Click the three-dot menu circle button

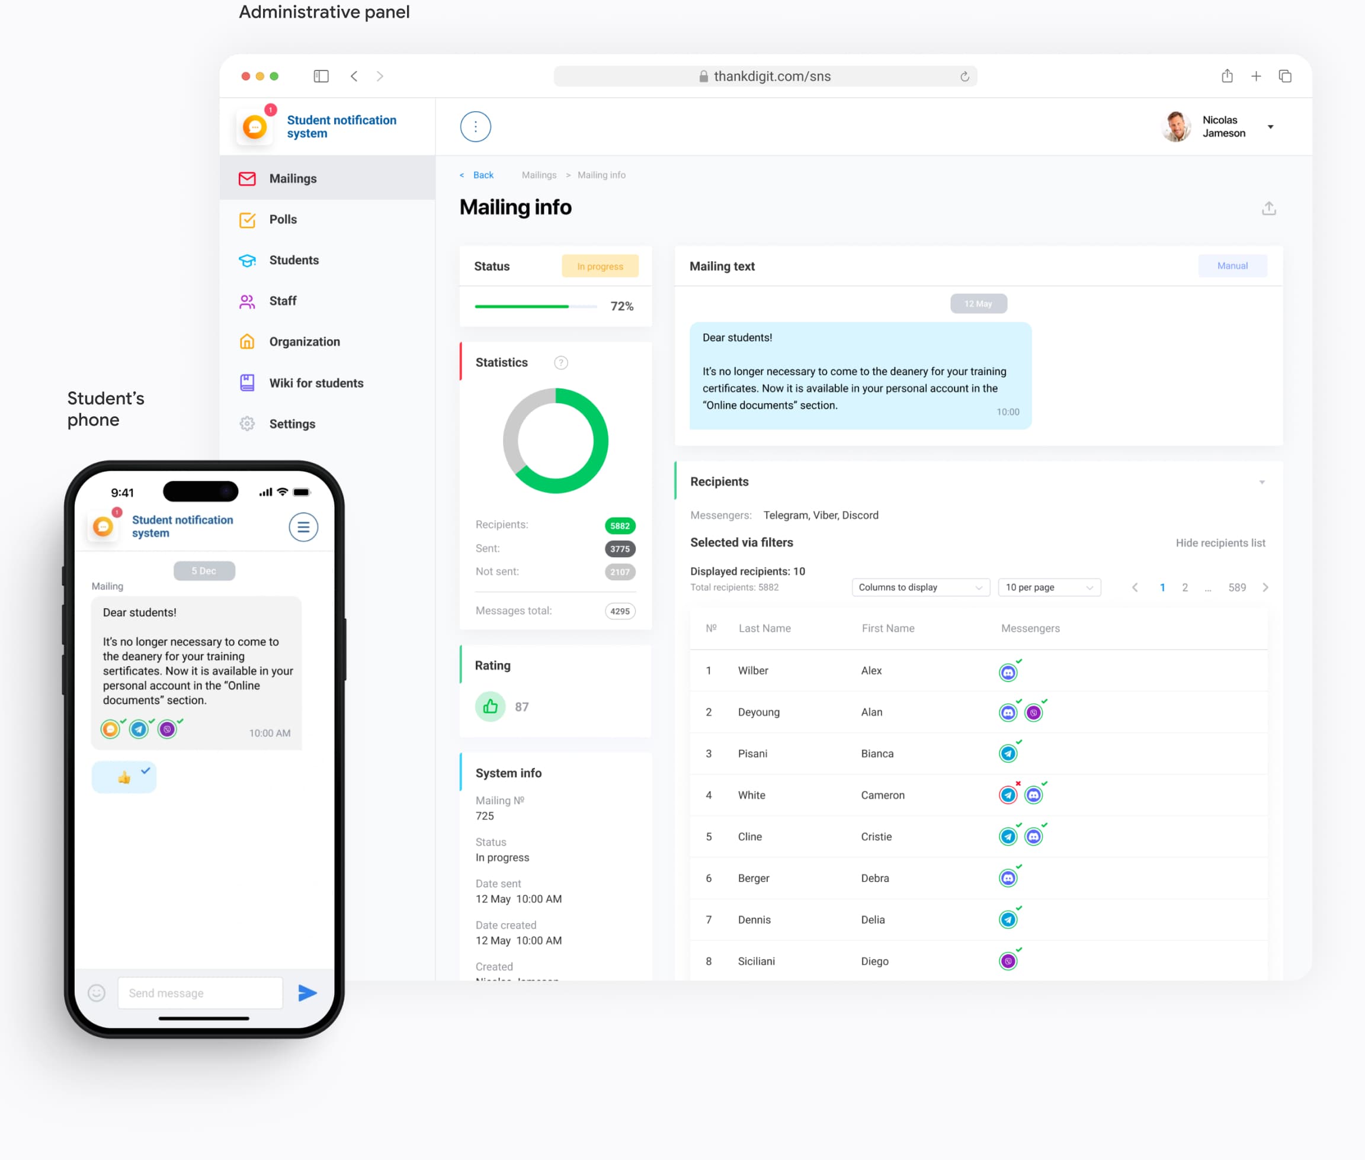(x=475, y=126)
